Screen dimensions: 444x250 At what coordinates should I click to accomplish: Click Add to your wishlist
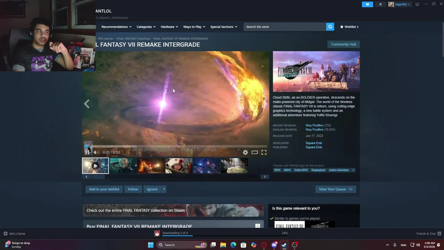click(104, 189)
